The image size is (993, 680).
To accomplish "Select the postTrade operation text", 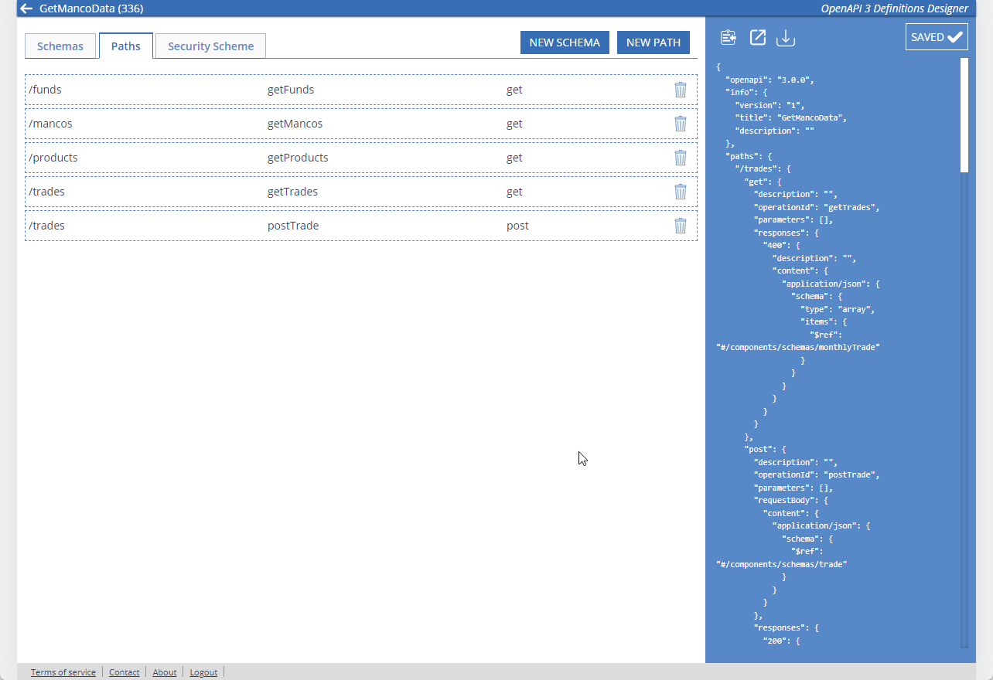I will [293, 226].
